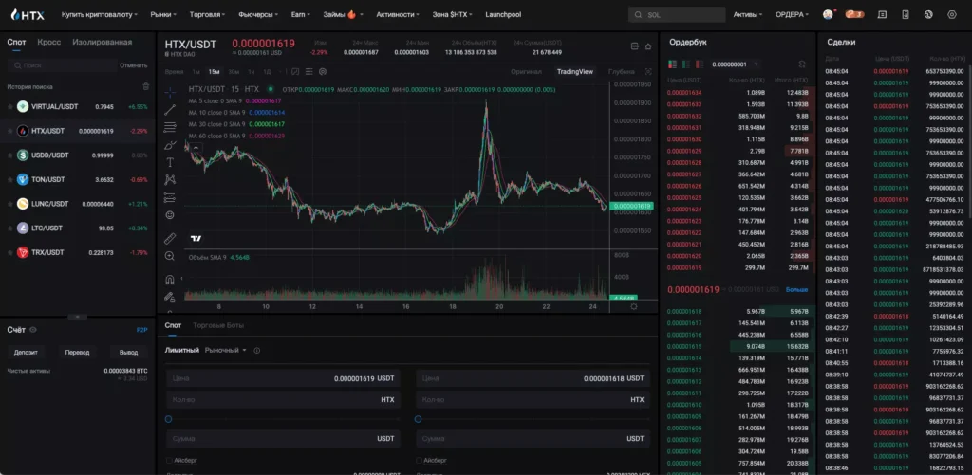Tick the Айсберг checkbox in buy form
The width and height of the screenshot is (972, 475).
[169, 460]
